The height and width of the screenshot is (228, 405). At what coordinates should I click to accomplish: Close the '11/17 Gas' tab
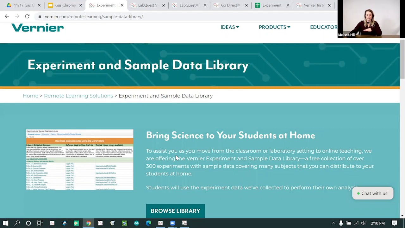pos(39,5)
